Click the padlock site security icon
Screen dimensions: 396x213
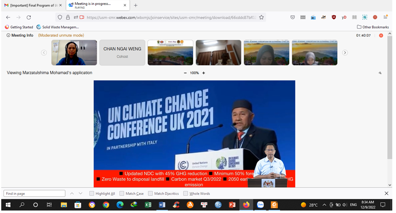[68, 17]
